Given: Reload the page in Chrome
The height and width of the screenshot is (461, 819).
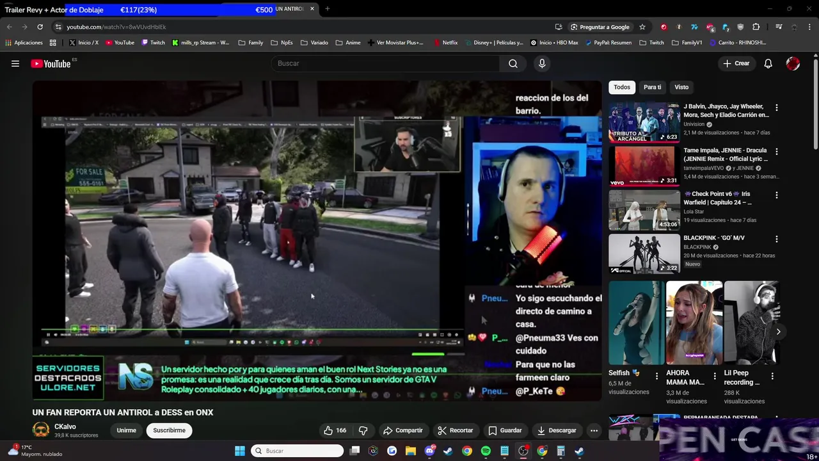Looking at the screenshot, I should [40, 27].
